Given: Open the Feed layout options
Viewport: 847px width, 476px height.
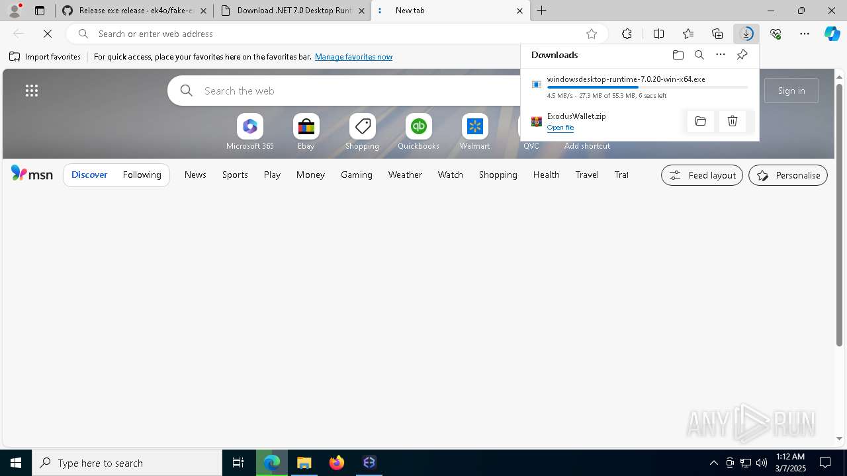Looking at the screenshot, I should click(x=702, y=175).
